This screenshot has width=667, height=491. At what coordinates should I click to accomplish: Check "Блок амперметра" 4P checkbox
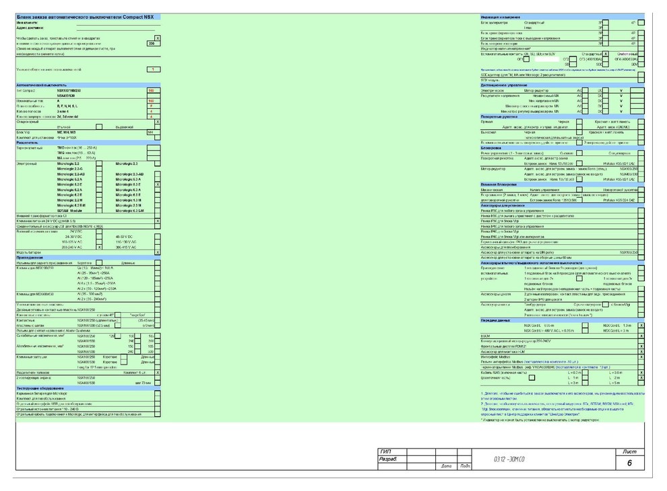[641, 22]
